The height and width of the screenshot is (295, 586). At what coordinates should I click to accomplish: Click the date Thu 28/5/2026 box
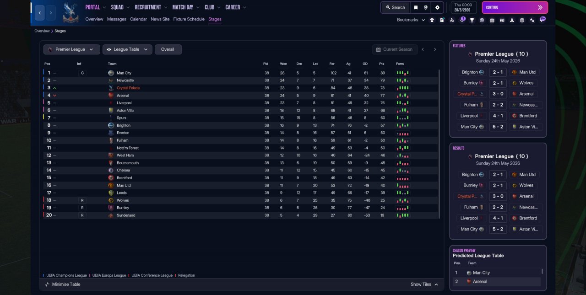(x=465, y=7)
